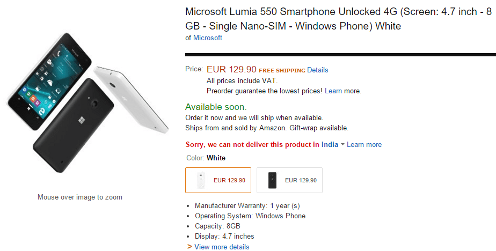This screenshot has width=496, height=251.
Task: Click the 'Mouse over image to zoom' caption
Action: click(x=80, y=197)
